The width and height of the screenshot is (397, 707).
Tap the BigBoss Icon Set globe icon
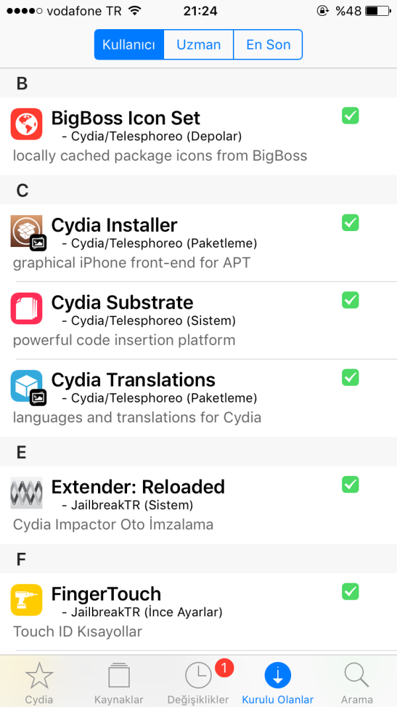coord(26,124)
